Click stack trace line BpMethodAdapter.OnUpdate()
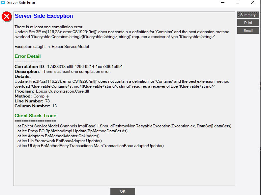The width and height of the screenshot is (261, 195). [58, 136]
